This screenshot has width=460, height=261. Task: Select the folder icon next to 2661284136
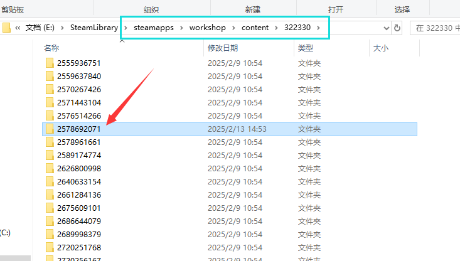pyautogui.click(x=50, y=195)
